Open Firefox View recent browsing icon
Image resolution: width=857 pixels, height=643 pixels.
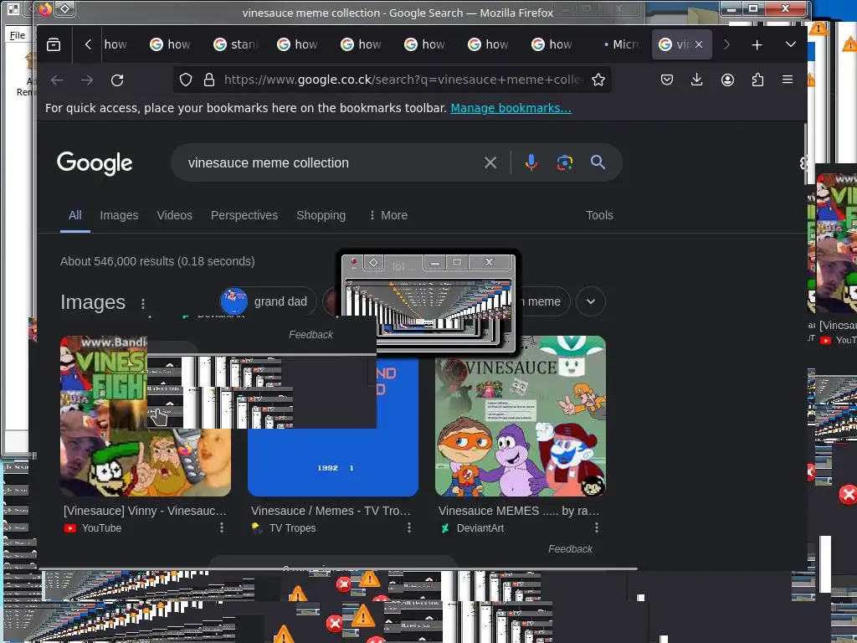[54, 45]
